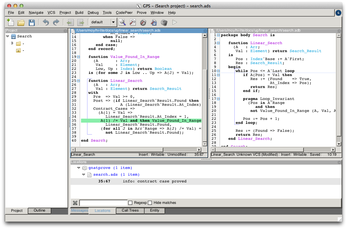Switch to the Outline tab
This screenshot has width=347, height=229.
click(39, 211)
